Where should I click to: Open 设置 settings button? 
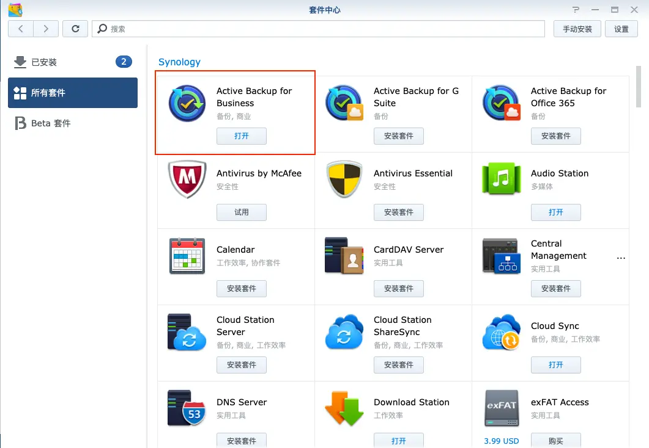[621, 29]
